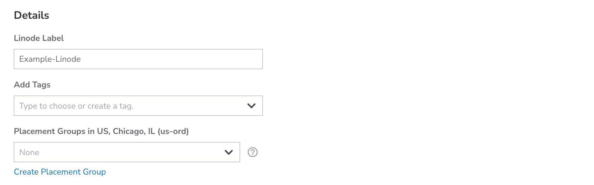The image size is (594, 185).
Task: Open the Placement Groups dropdown chevron
Action: [x=229, y=152]
